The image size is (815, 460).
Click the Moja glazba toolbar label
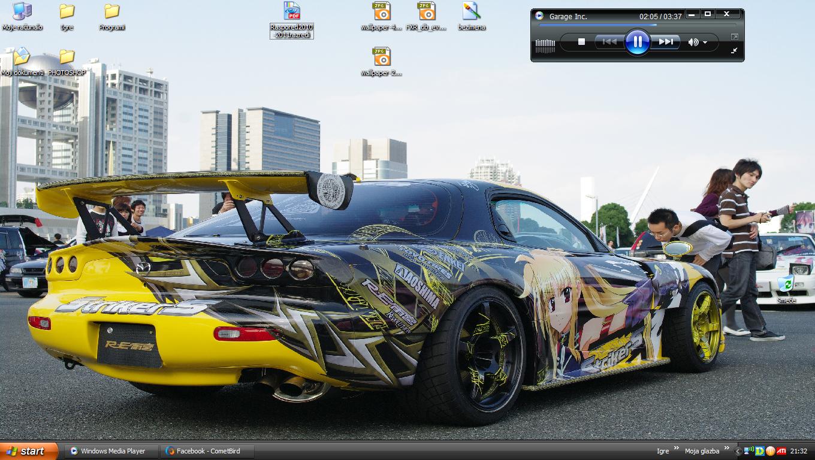[x=702, y=451]
